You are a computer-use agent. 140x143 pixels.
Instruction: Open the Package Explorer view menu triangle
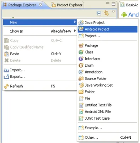point(113,12)
